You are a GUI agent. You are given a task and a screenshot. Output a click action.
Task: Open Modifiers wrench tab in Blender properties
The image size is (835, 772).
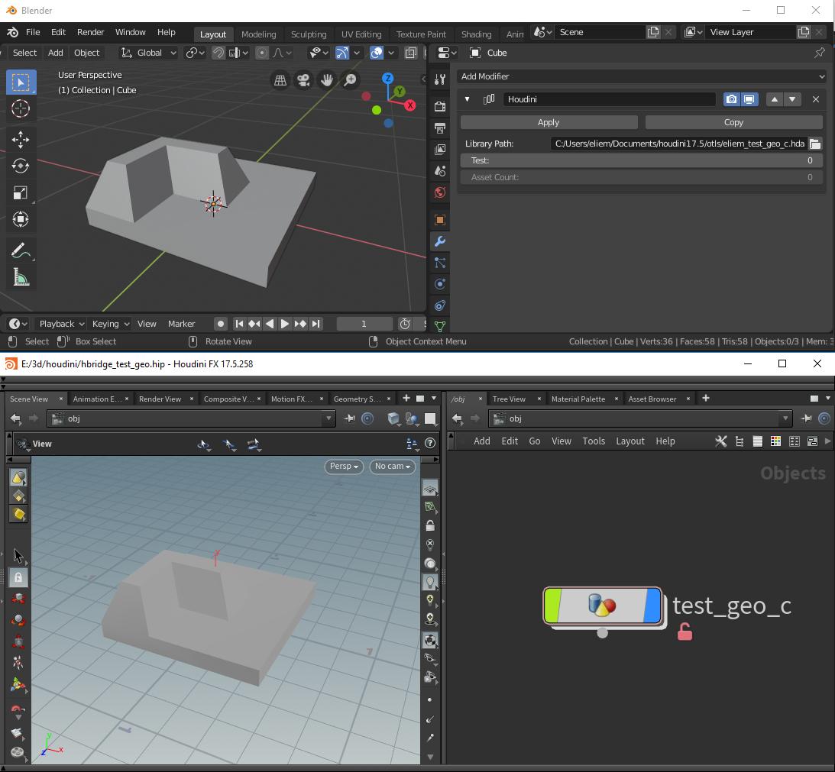tap(440, 241)
